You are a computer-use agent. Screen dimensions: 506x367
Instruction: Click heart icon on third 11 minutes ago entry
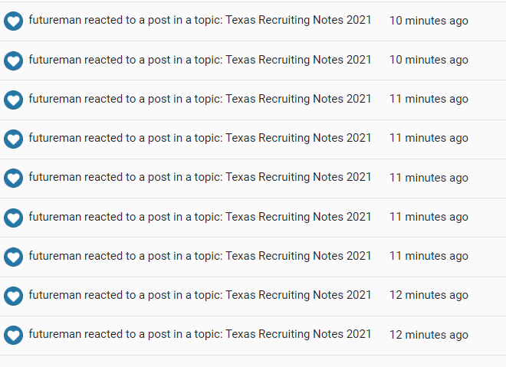(13, 178)
